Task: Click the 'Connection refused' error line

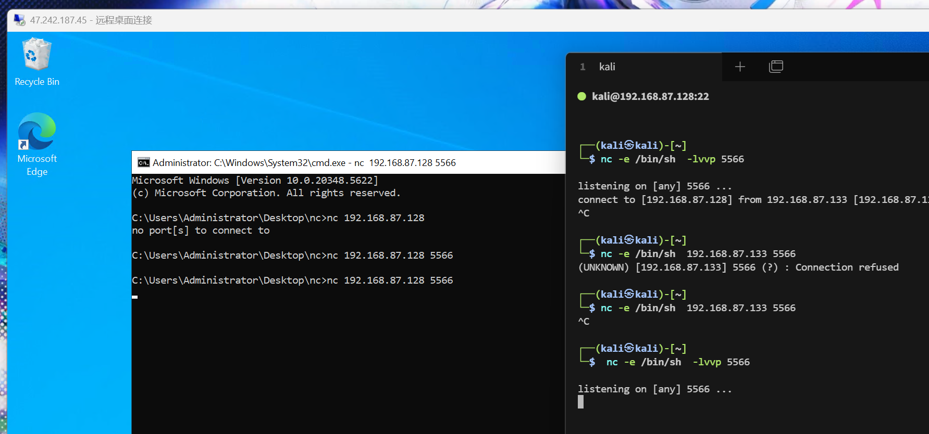Action: click(738, 267)
